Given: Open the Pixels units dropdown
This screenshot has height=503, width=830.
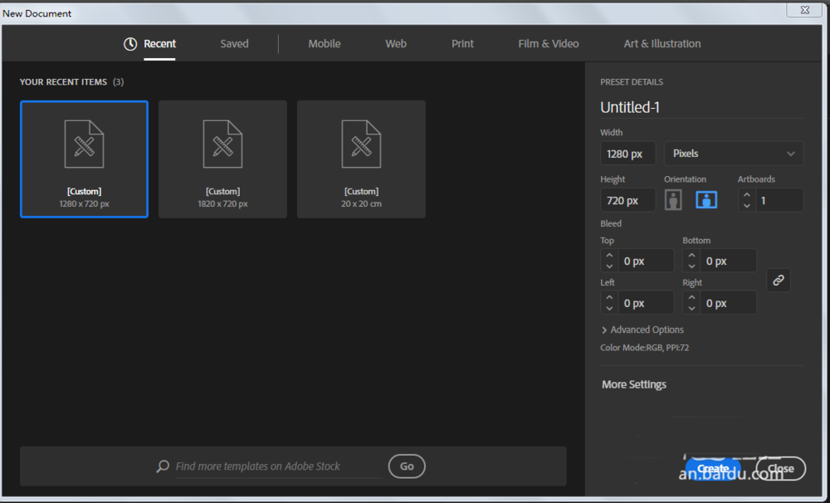Looking at the screenshot, I should (x=733, y=154).
